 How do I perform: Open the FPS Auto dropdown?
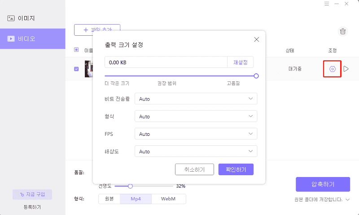click(x=196, y=134)
